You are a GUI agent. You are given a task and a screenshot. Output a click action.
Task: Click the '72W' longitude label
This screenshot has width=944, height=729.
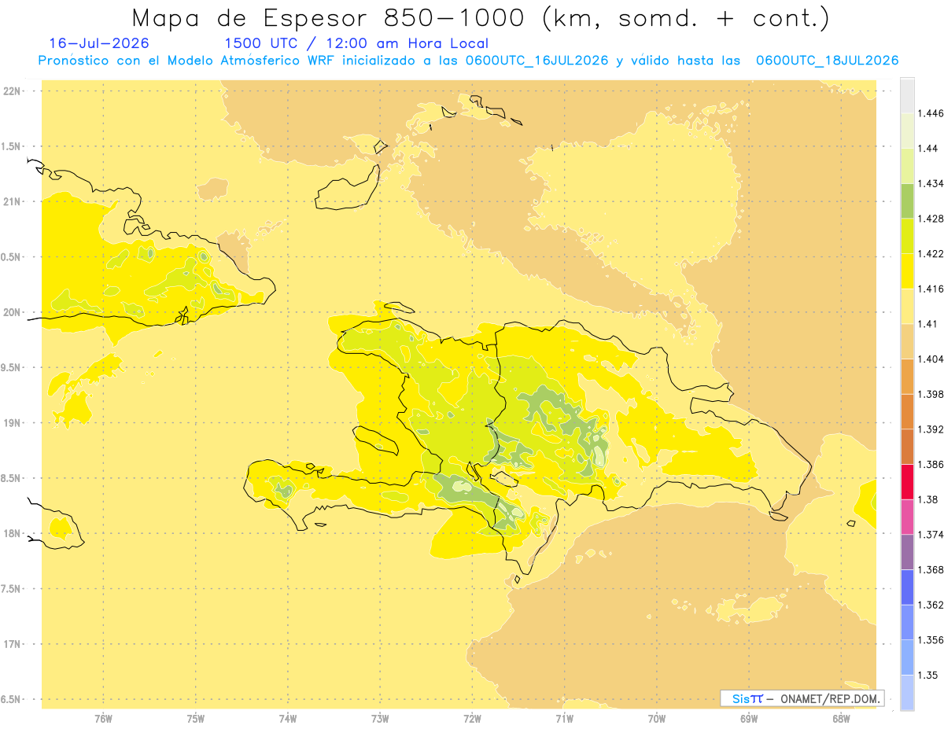472,719
